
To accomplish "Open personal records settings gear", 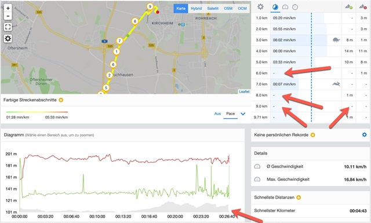I will pyautogui.click(x=365, y=135).
